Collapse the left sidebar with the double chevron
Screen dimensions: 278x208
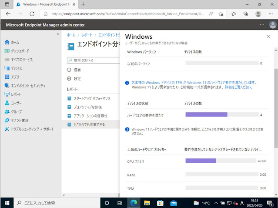click(x=58, y=34)
